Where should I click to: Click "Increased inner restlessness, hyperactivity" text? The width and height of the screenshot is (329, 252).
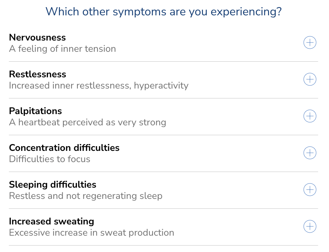tap(99, 85)
